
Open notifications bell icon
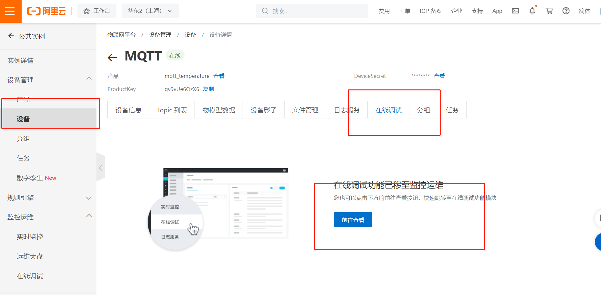tap(532, 11)
